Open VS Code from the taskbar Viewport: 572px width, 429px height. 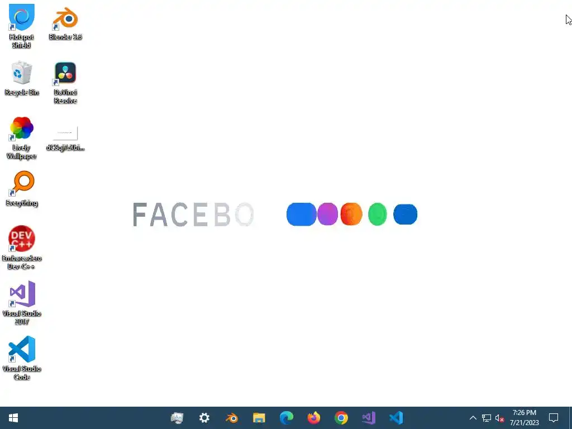point(396,418)
